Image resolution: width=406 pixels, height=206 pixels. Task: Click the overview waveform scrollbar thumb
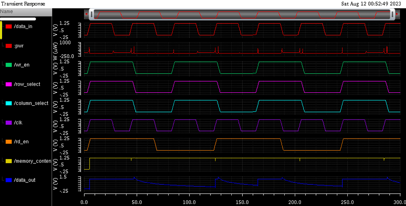pyautogui.click(x=242, y=14)
